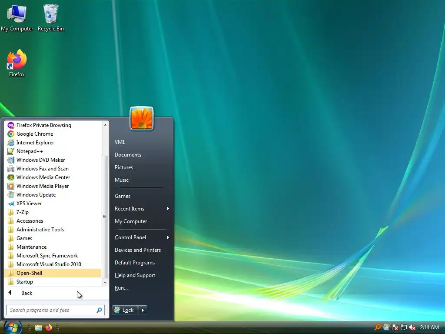Launch Windows Media Center
Image resolution: width=445 pixels, height=334 pixels.
point(53,177)
